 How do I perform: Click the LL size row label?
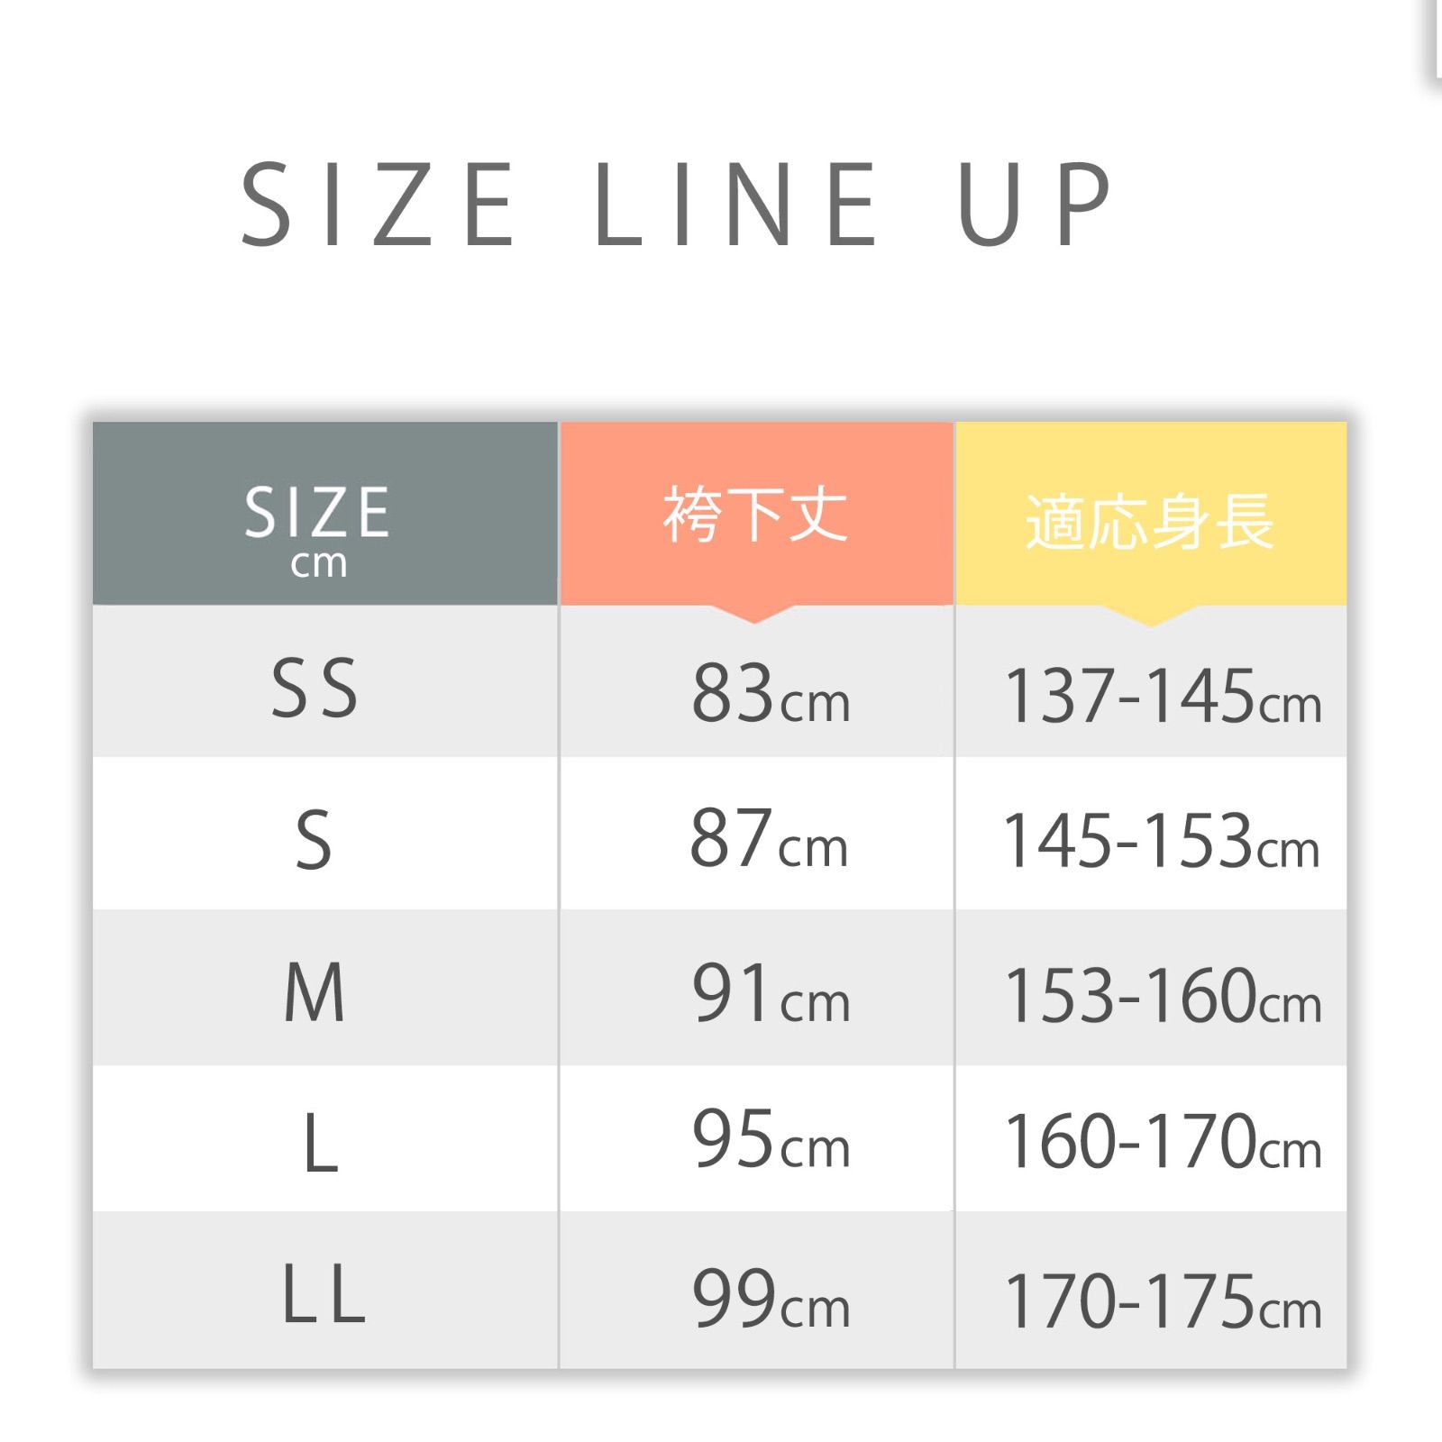tap(324, 1294)
